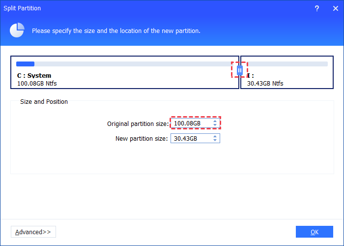The image size is (344, 246).
Task: Increase Original partition size with up arrow
Action: coord(215,121)
